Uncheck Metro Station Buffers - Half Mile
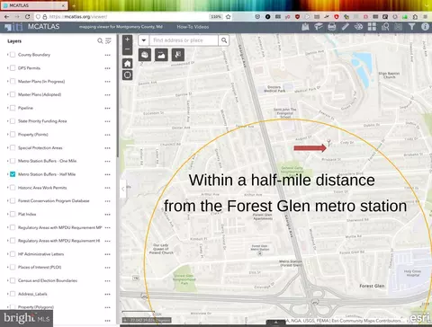 click(13, 174)
